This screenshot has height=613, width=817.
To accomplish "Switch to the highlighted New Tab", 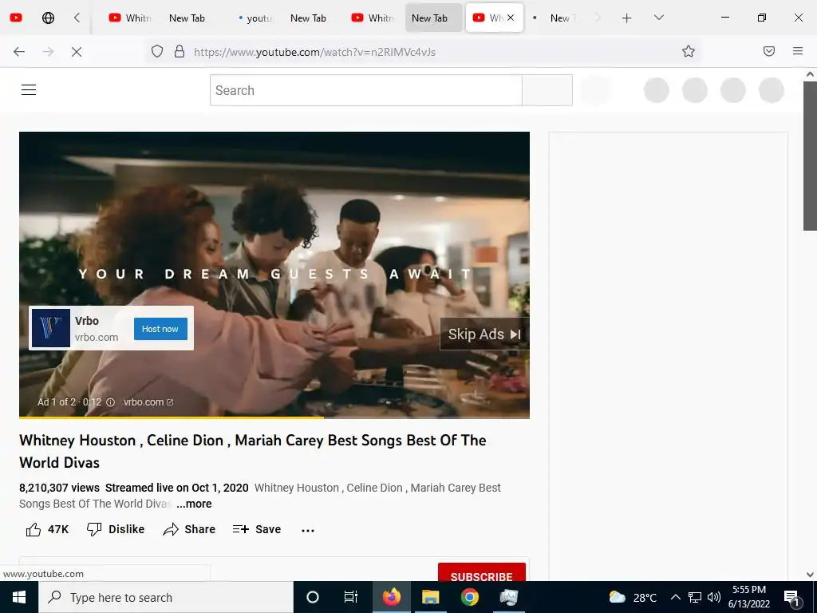I will (433, 18).
